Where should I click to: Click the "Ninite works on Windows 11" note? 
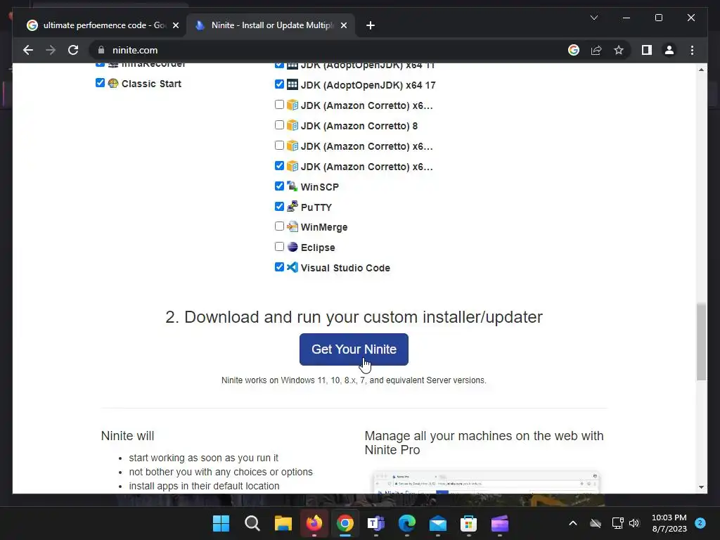coord(354,380)
